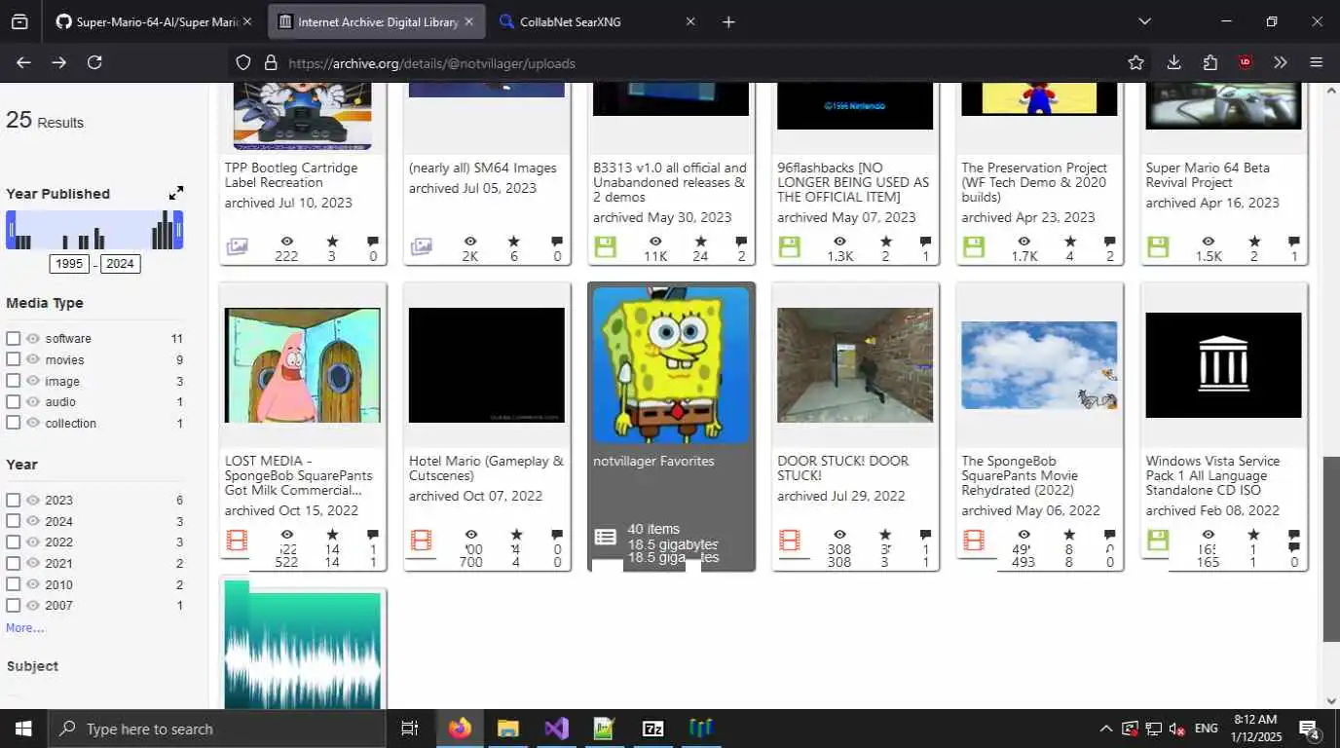Image resolution: width=1340 pixels, height=748 pixels.
Task: Open Hotel Mario (Gameplay & Cutscenes) title
Action: click(486, 468)
